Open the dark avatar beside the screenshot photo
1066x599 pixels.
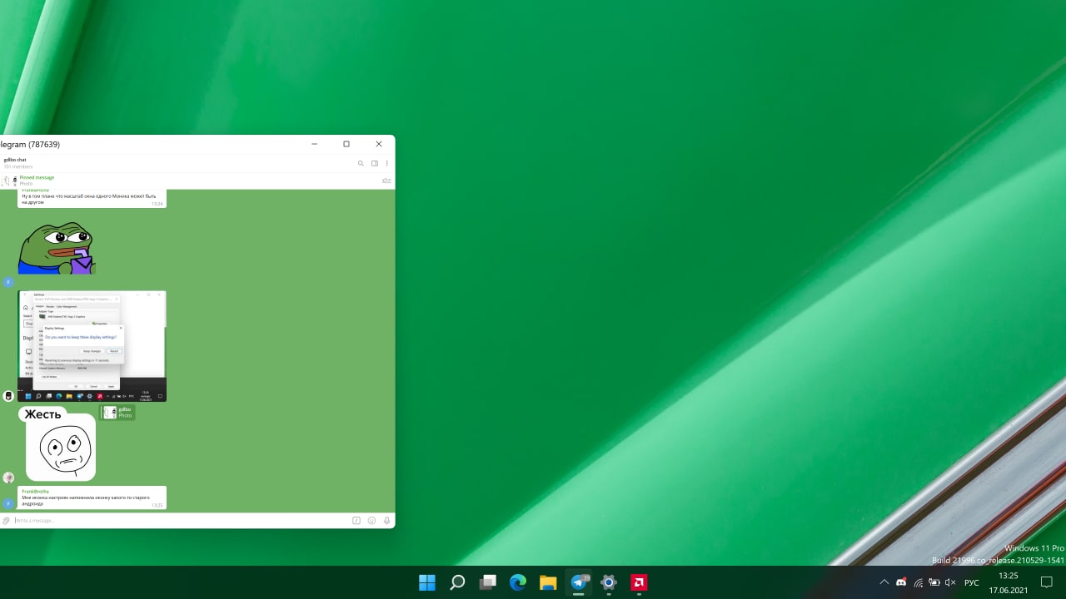[8, 396]
